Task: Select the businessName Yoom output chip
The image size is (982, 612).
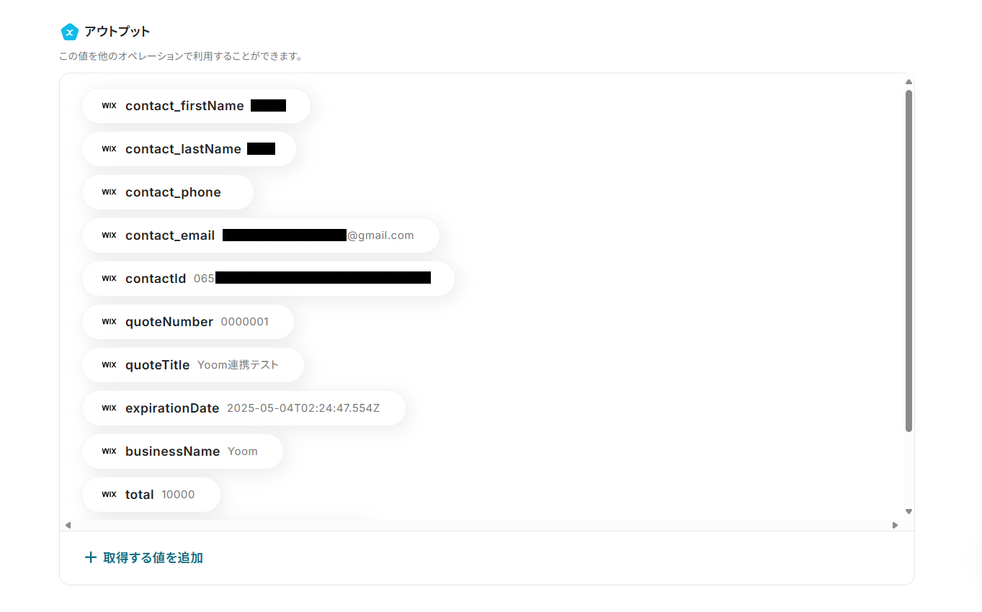Action: [x=182, y=451]
